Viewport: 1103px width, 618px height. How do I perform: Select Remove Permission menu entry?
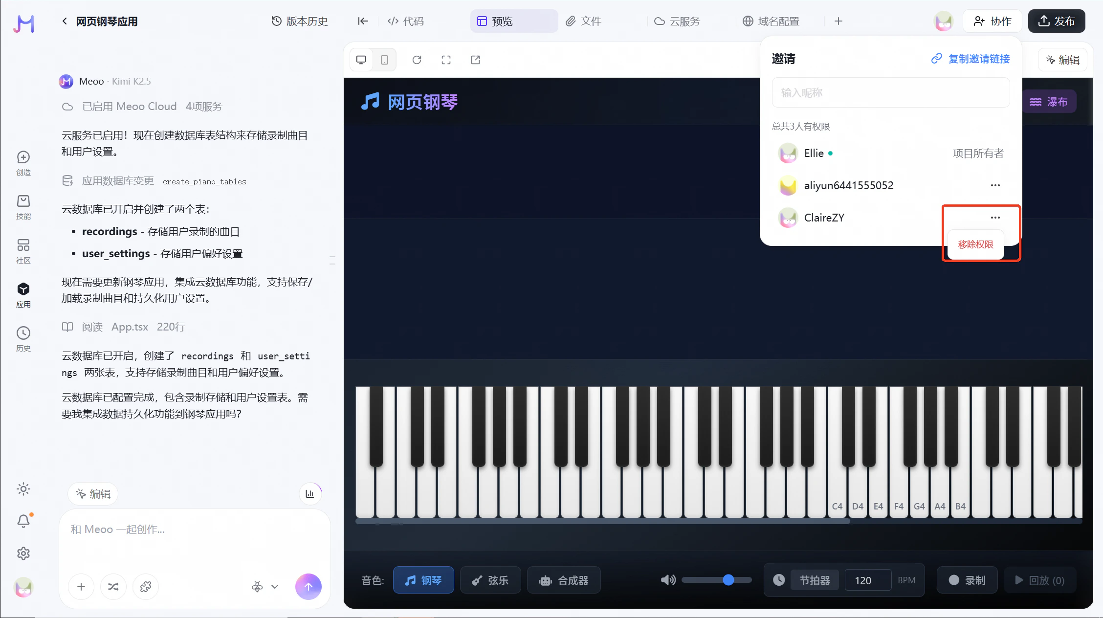[x=975, y=244]
